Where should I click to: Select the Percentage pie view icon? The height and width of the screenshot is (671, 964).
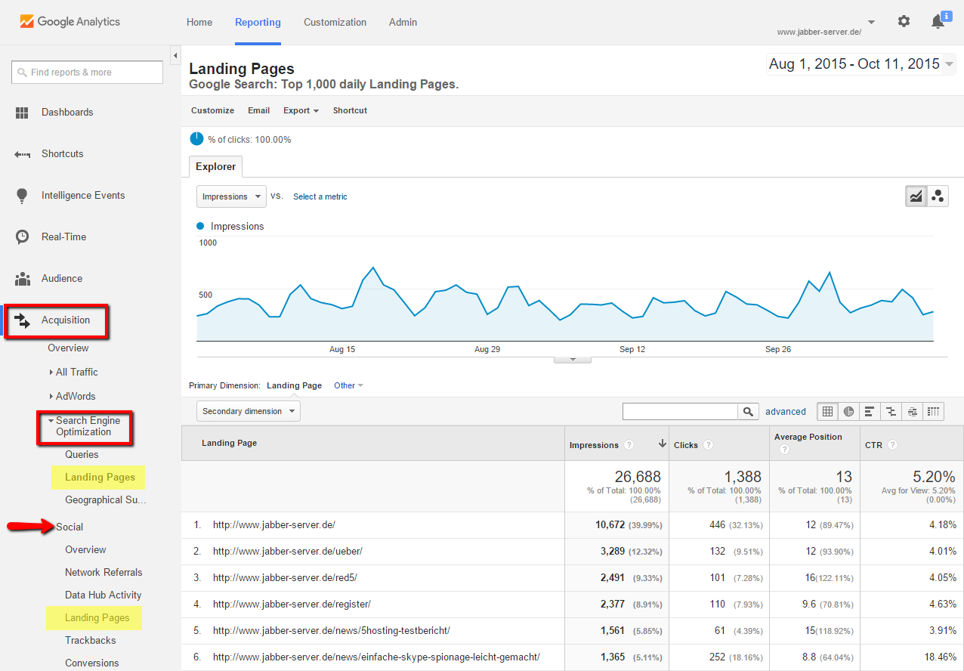pos(849,411)
